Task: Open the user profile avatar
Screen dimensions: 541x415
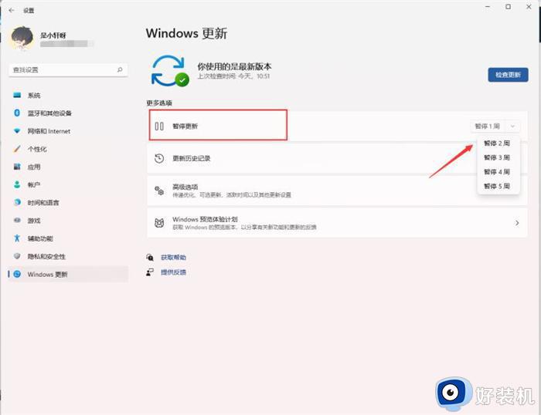Action: tap(22, 38)
